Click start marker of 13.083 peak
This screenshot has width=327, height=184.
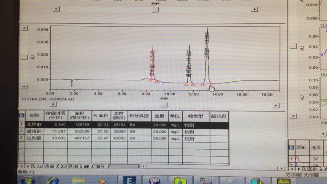(x=202, y=84)
